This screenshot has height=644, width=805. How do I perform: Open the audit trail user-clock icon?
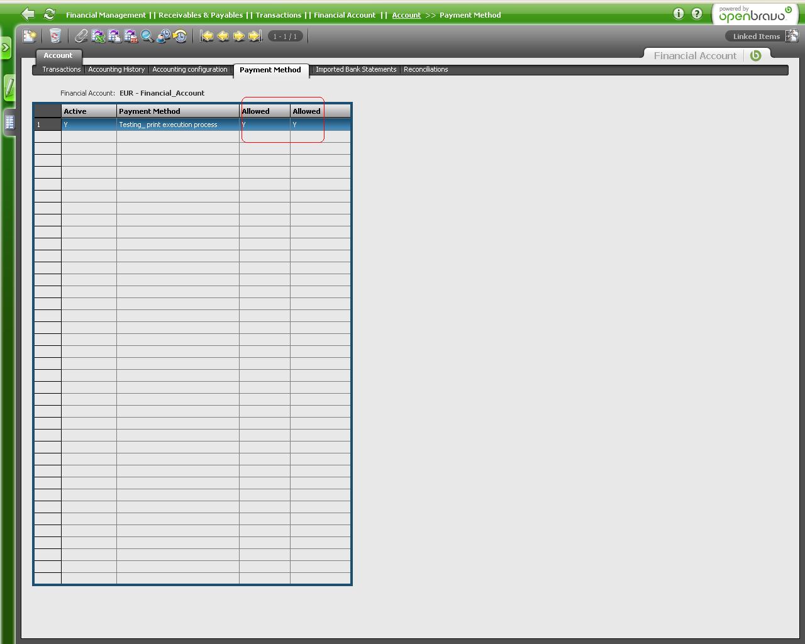coord(164,36)
